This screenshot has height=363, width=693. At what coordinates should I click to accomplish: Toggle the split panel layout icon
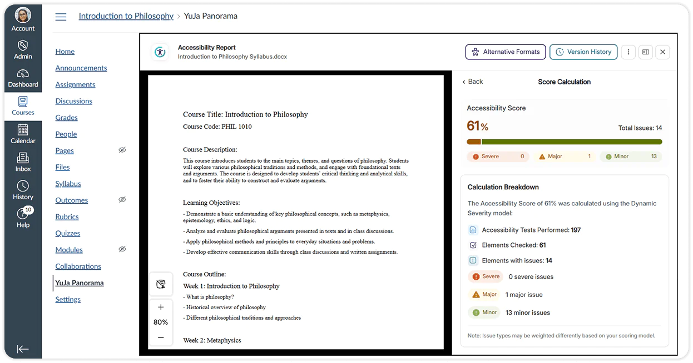[646, 52]
